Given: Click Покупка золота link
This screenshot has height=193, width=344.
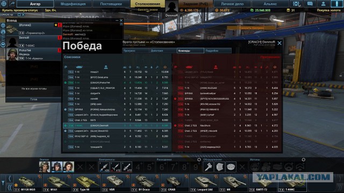Looking at the screenshot, I should [328, 10].
